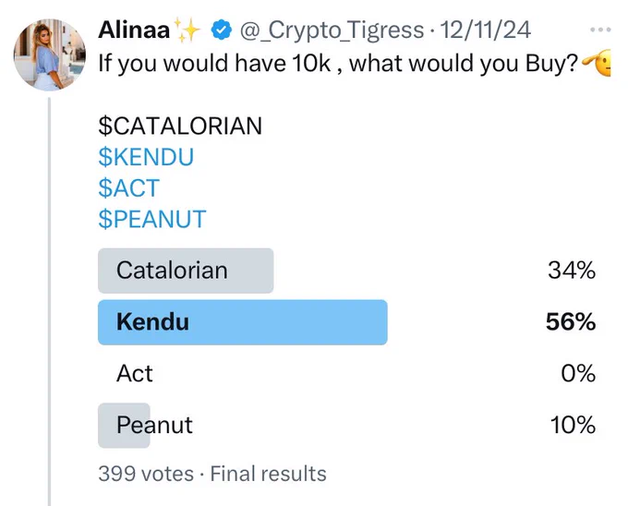The image size is (628, 506).
Task: Open the $ACT cashtag link
Action: pyautogui.click(x=129, y=187)
